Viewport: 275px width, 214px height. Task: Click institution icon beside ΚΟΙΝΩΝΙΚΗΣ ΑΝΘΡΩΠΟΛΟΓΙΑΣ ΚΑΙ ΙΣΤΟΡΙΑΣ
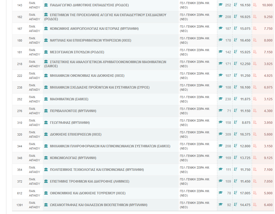tap(46, 28)
